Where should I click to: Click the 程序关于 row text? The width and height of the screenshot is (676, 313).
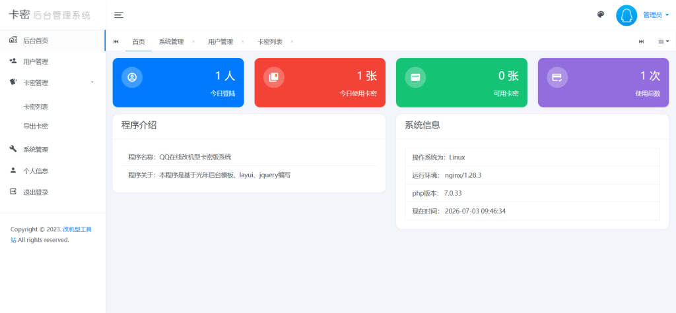pos(209,175)
